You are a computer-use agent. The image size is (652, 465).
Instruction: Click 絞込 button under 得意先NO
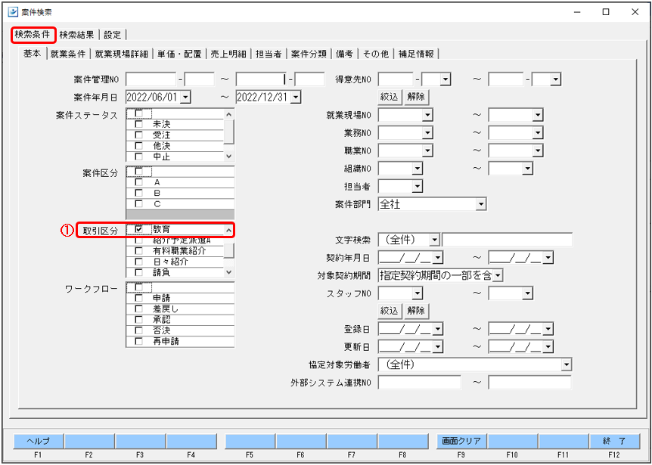pyautogui.click(x=390, y=97)
